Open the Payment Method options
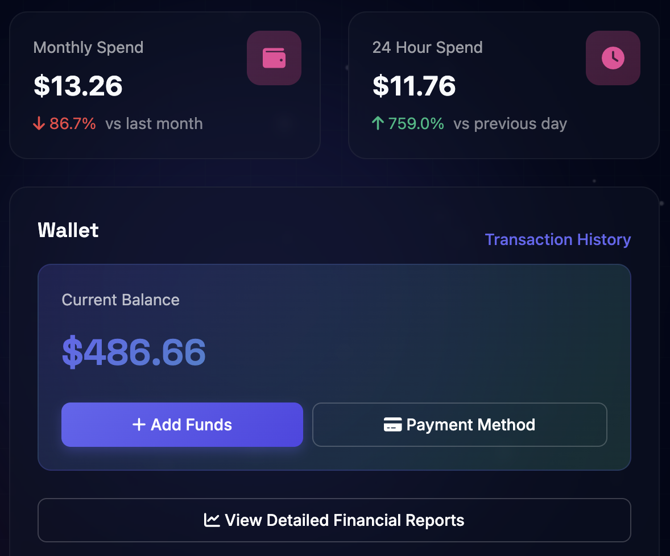 460,424
